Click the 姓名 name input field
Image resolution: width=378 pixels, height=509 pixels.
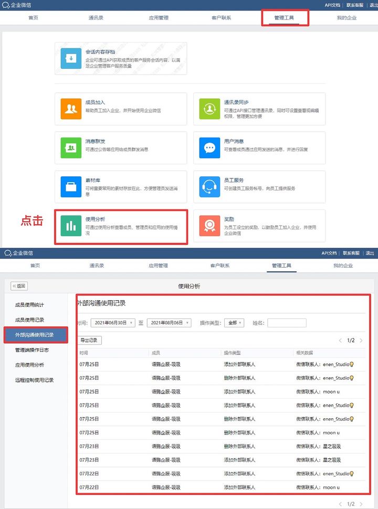[287, 323]
